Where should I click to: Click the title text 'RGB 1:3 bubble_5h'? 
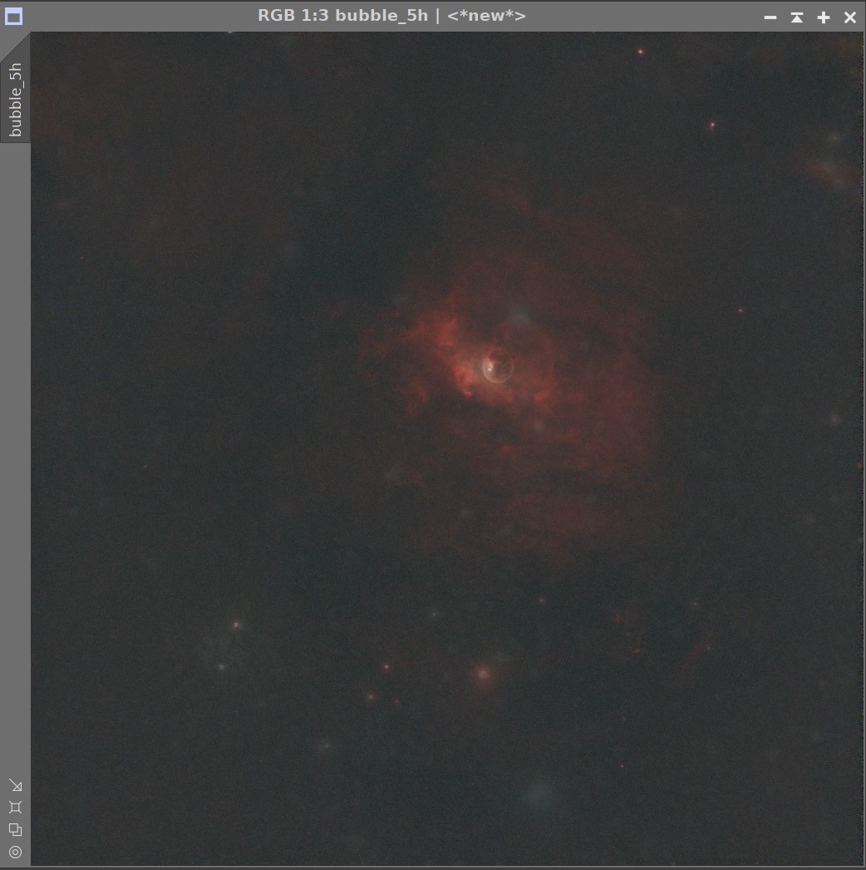(342, 16)
